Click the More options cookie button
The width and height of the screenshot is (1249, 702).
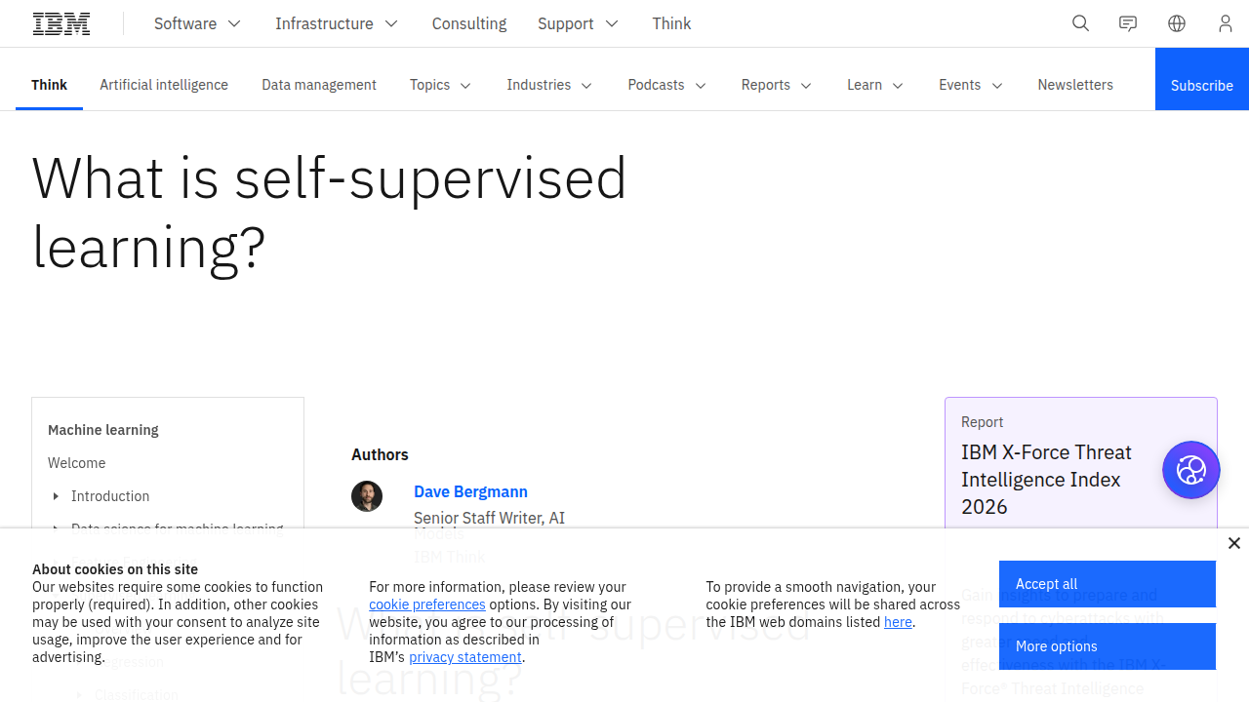pos(1108,646)
